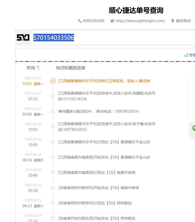Click the timestamp 02:06 星期一

[x=33, y=114]
